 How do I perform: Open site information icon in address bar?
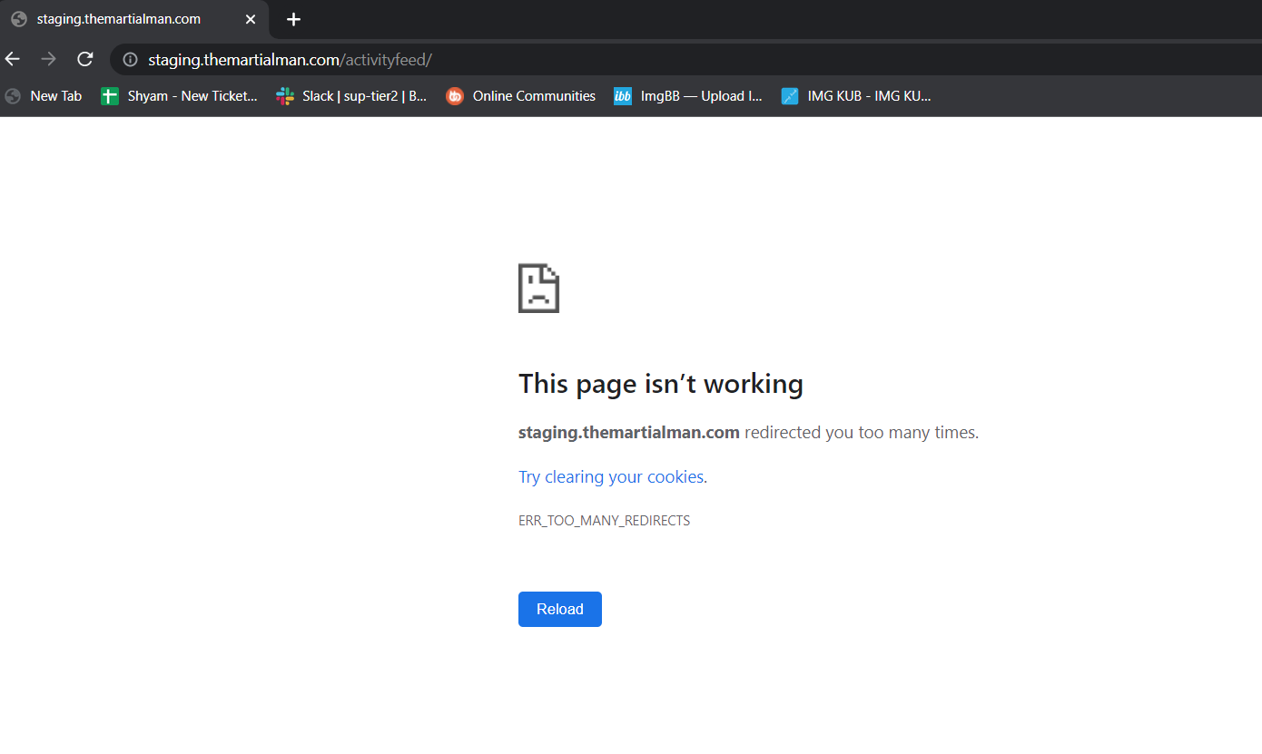tap(130, 60)
